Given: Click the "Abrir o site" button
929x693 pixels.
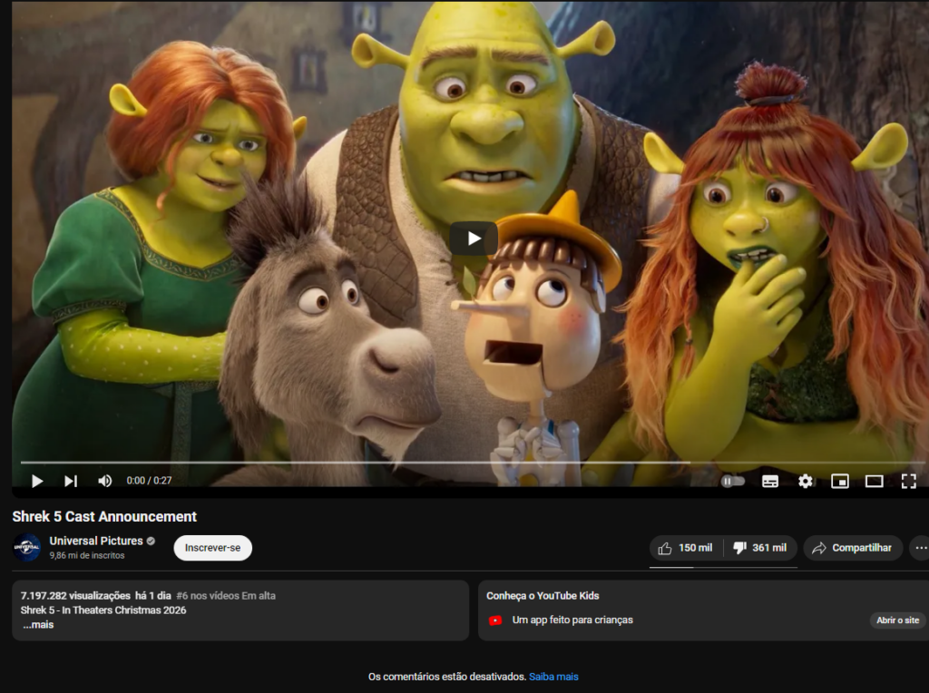Looking at the screenshot, I should tap(897, 620).
